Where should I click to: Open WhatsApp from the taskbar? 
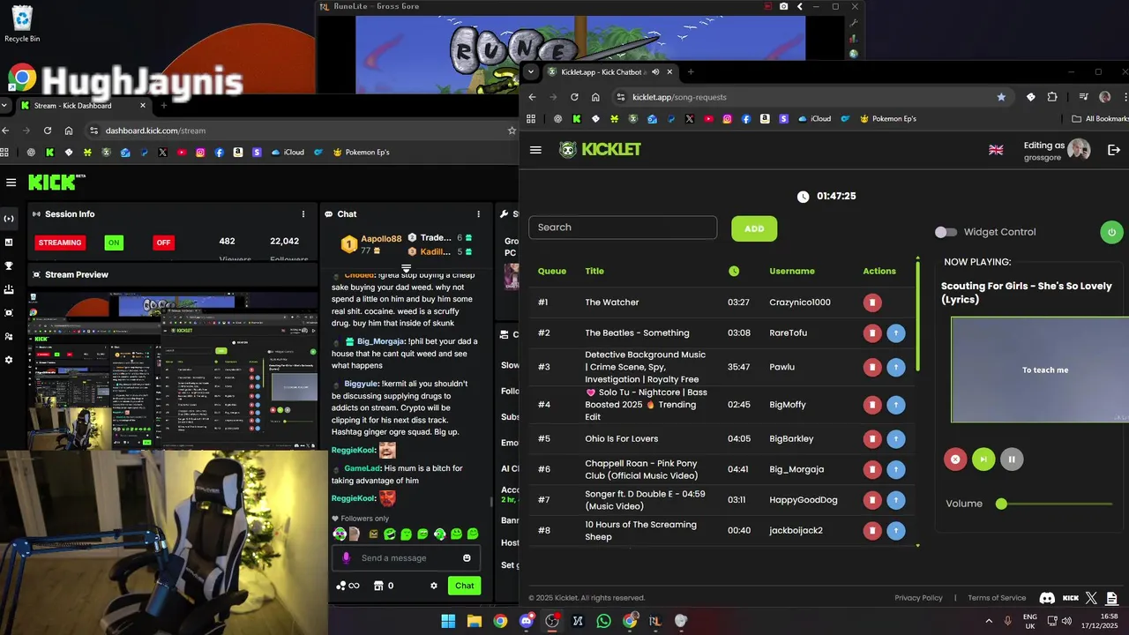(603, 621)
